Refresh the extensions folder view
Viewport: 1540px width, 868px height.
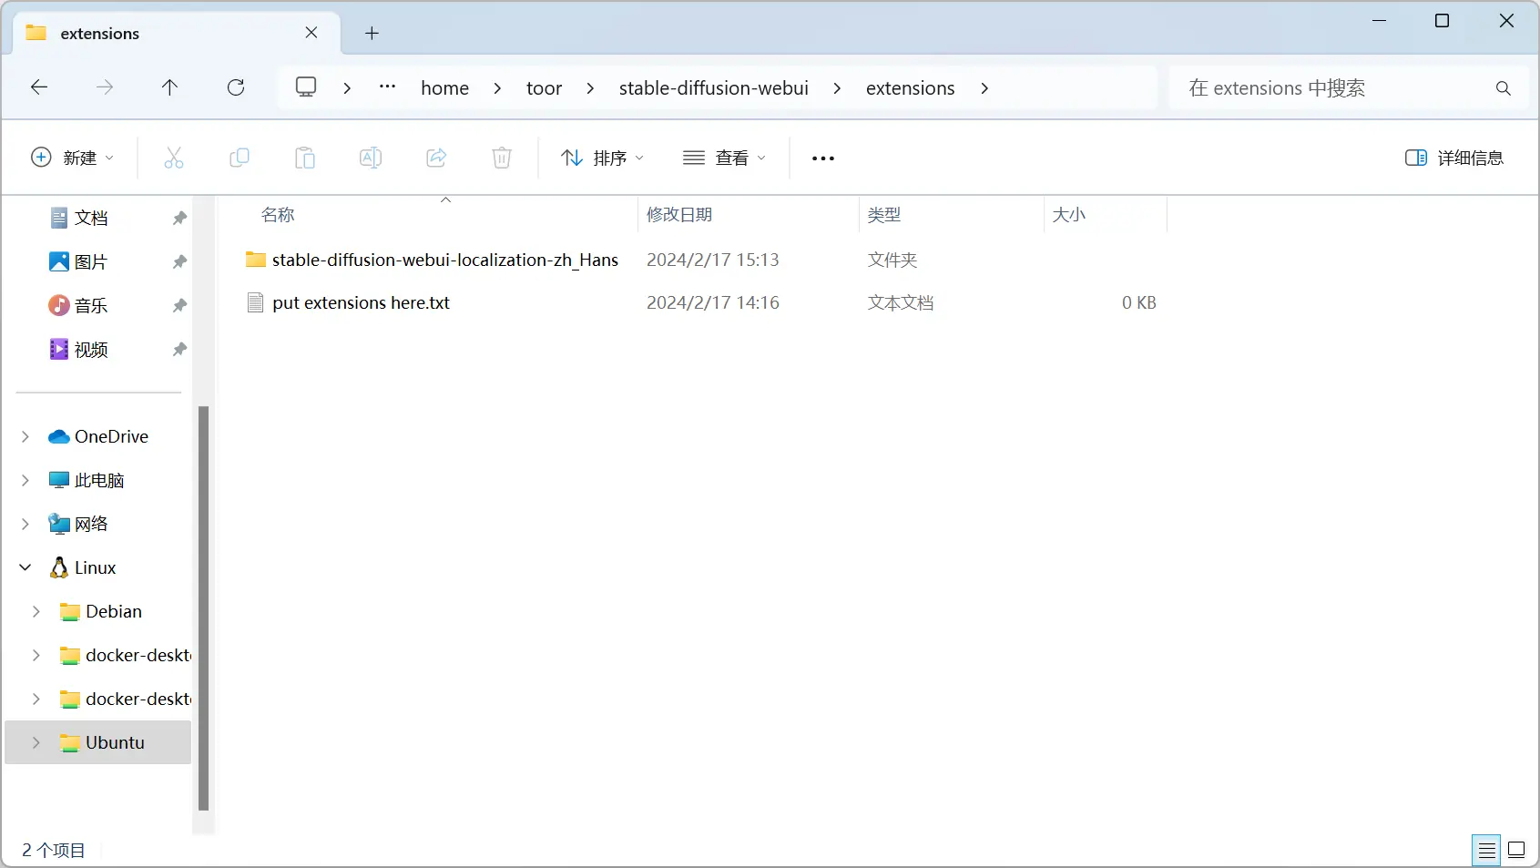[x=236, y=87]
